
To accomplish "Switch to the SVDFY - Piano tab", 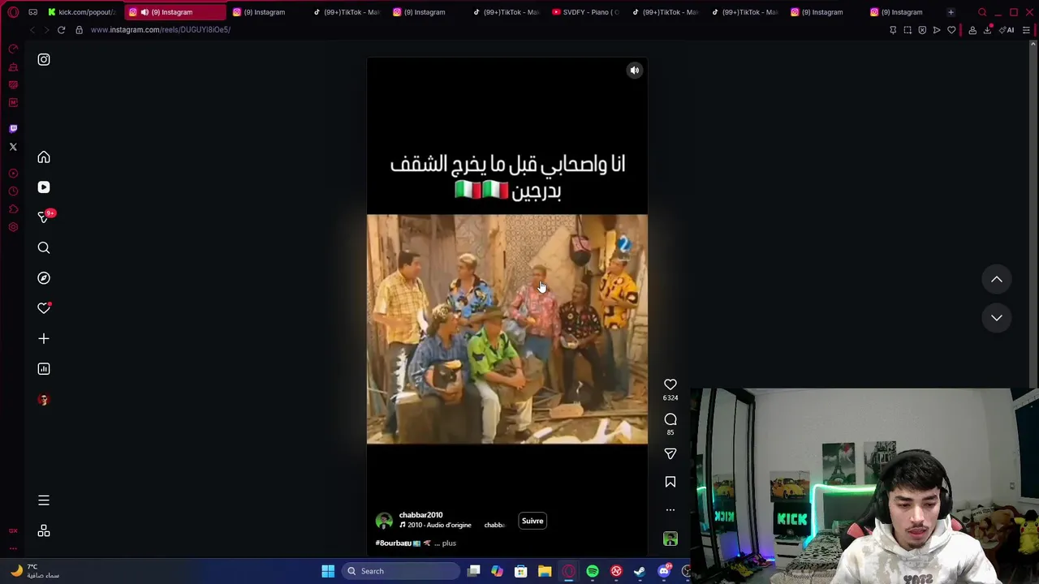I will click(586, 12).
